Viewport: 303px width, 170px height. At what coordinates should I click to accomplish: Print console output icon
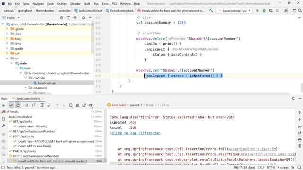[300, 139]
